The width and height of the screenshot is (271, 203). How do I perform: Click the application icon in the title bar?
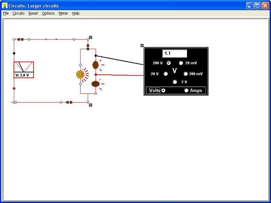pyautogui.click(x=5, y=5)
